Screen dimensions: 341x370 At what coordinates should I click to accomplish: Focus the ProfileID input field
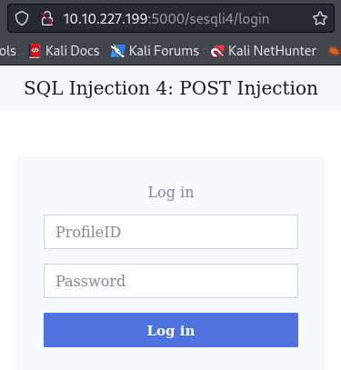[171, 232]
